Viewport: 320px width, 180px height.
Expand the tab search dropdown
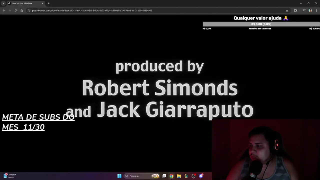pos(3,3)
